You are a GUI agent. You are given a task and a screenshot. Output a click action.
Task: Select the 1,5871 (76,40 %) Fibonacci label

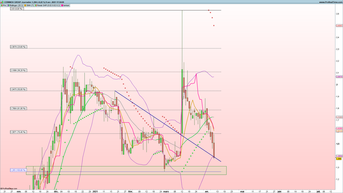tap(18, 132)
